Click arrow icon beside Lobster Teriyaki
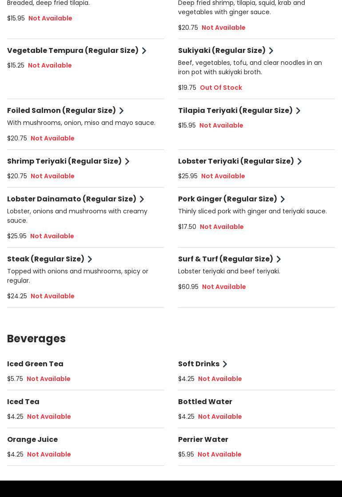Viewport: 342px width, 497px height. point(299,161)
